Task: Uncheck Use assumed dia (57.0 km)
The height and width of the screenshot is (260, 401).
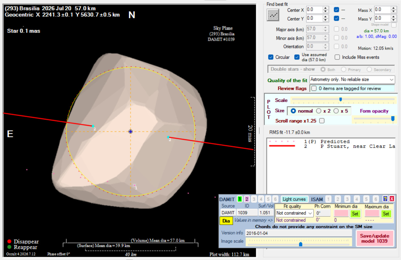Action: pos(297,57)
